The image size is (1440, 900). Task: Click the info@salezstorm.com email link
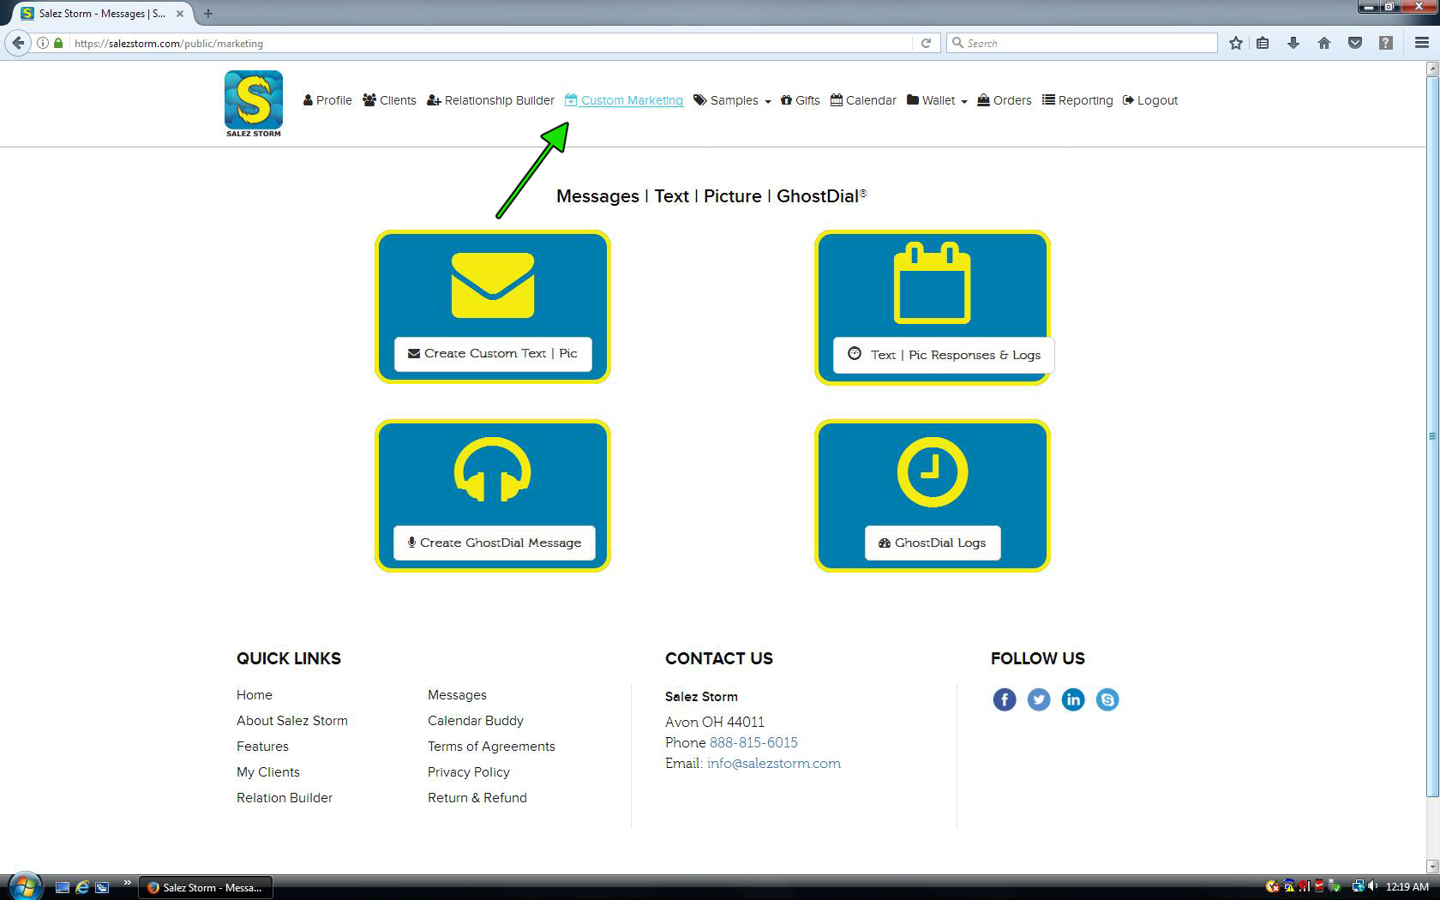click(x=773, y=763)
